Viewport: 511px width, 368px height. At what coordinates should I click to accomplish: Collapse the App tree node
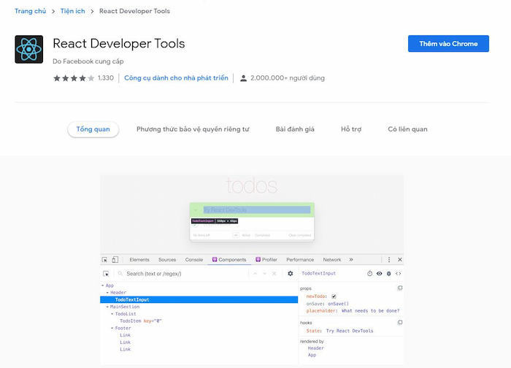click(x=103, y=285)
